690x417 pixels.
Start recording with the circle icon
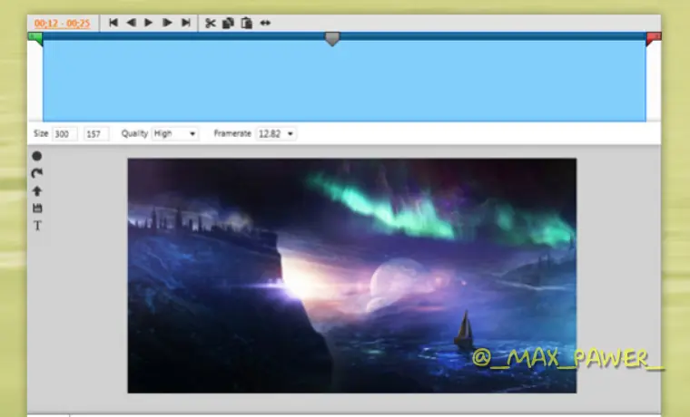pyautogui.click(x=37, y=156)
